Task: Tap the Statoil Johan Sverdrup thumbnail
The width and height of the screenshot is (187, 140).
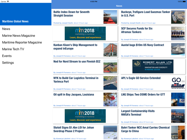Action: [110, 133]
